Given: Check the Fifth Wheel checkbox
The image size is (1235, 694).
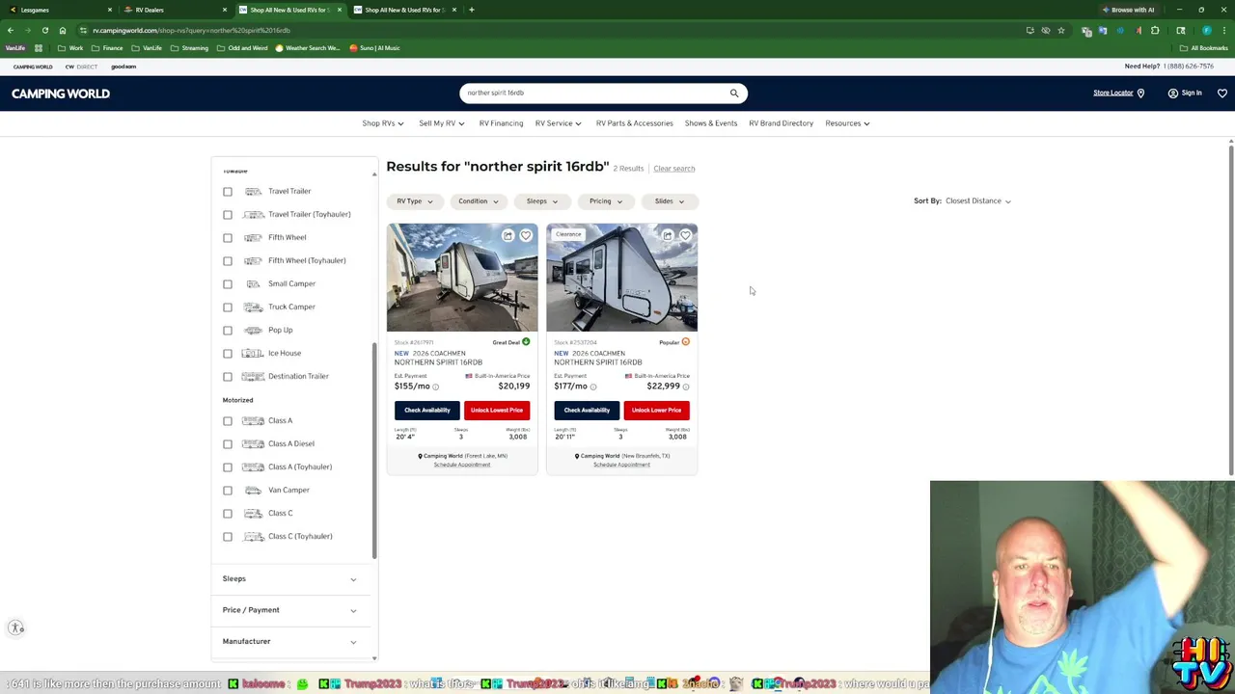Looking at the screenshot, I should [228, 238].
